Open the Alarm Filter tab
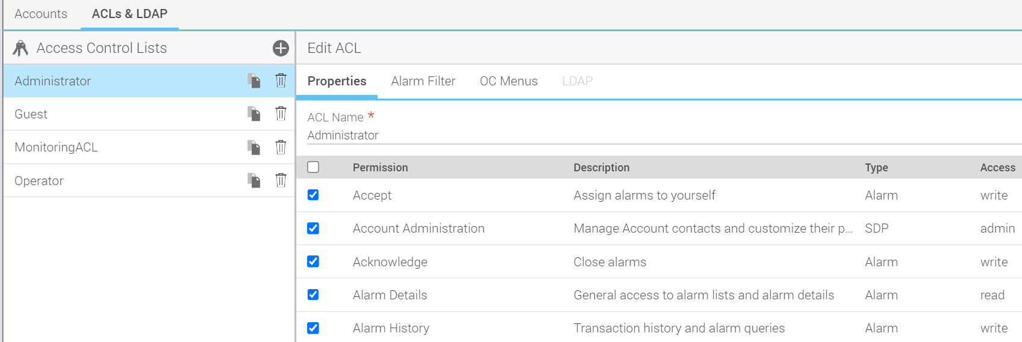The width and height of the screenshot is (1022, 342). (x=423, y=81)
